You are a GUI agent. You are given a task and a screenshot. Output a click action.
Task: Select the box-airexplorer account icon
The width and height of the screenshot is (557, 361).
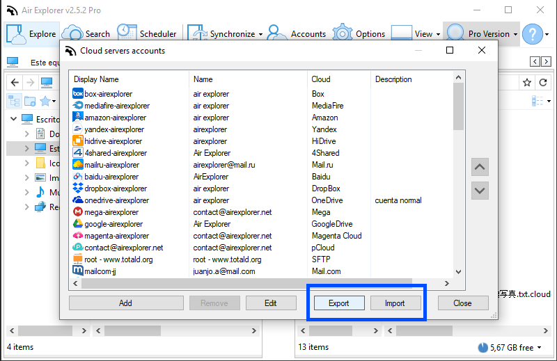tap(78, 94)
